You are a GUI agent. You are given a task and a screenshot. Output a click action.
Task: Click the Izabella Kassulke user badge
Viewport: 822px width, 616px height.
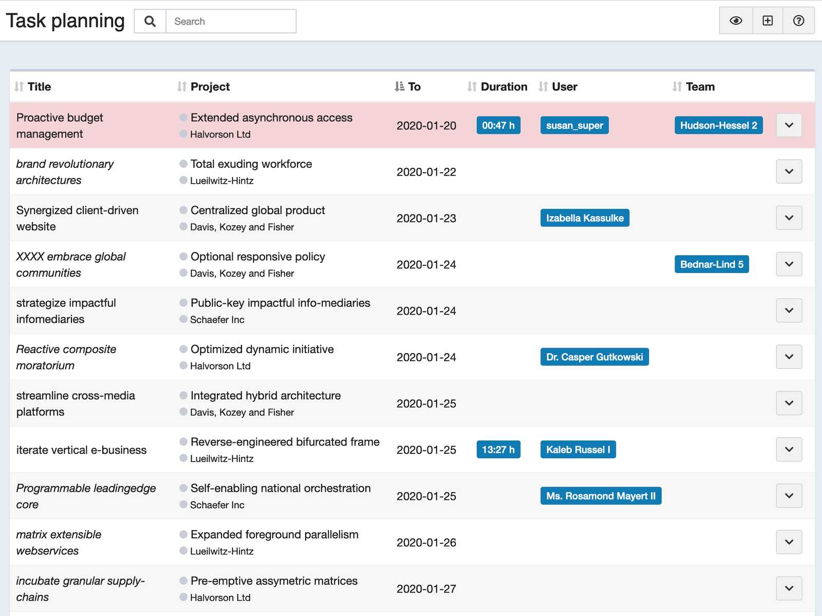[585, 218]
